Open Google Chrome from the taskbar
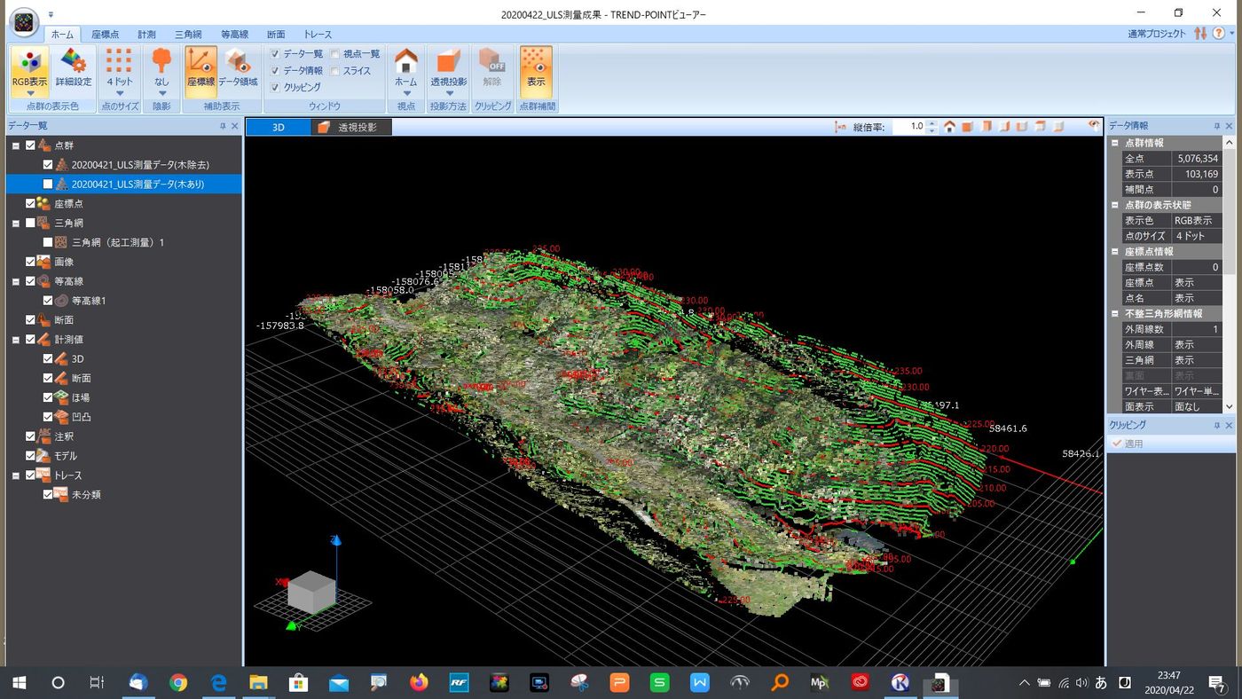The image size is (1242, 699). [x=178, y=682]
